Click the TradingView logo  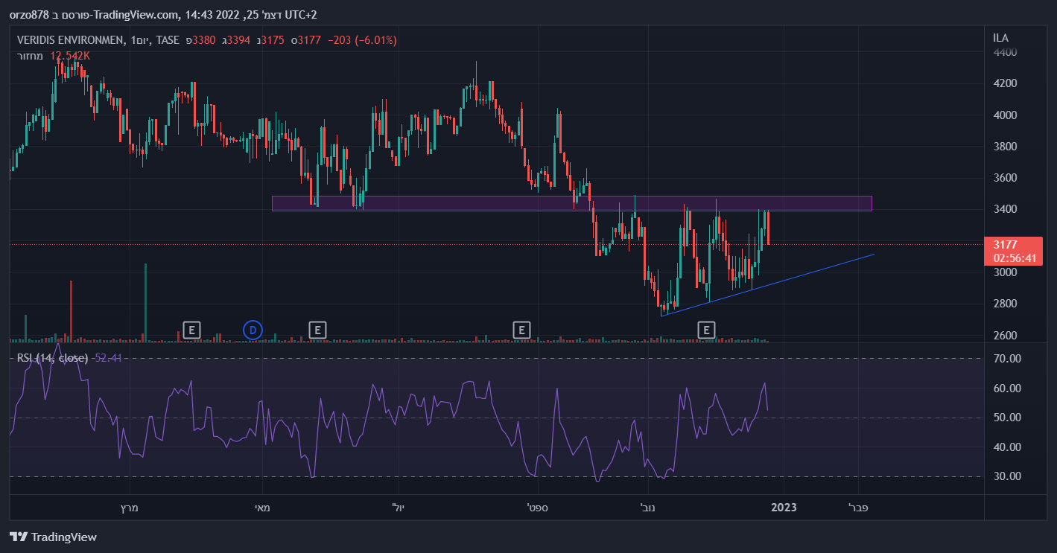53,537
